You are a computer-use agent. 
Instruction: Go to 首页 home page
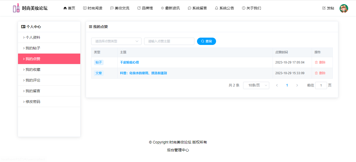point(69,8)
